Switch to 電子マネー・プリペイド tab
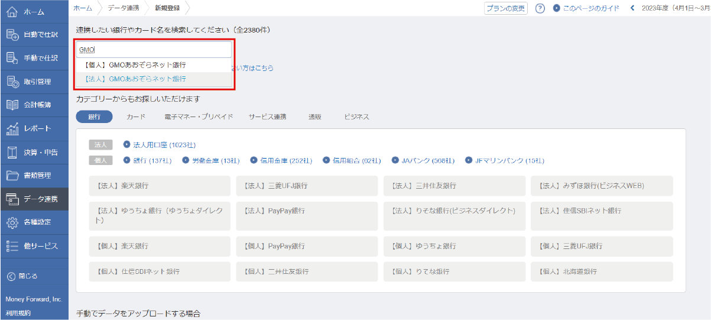The height and width of the screenshot is (320, 711). (x=199, y=117)
